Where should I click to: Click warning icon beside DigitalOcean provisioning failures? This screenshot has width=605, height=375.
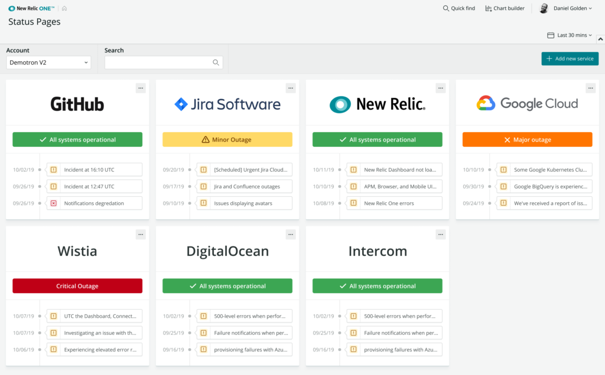point(204,350)
